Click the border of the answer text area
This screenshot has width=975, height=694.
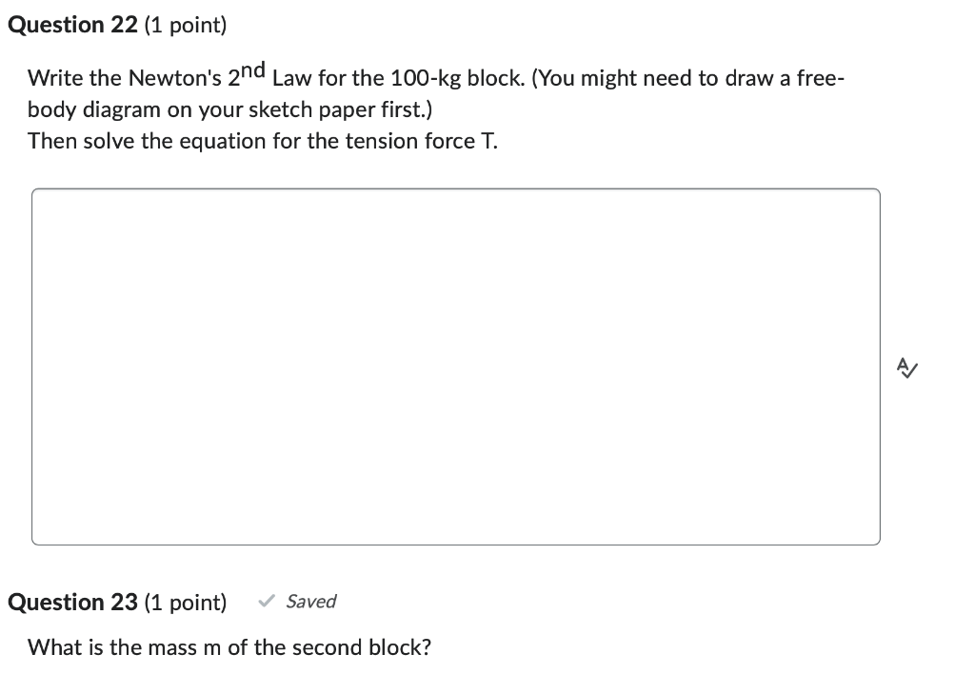tap(457, 189)
